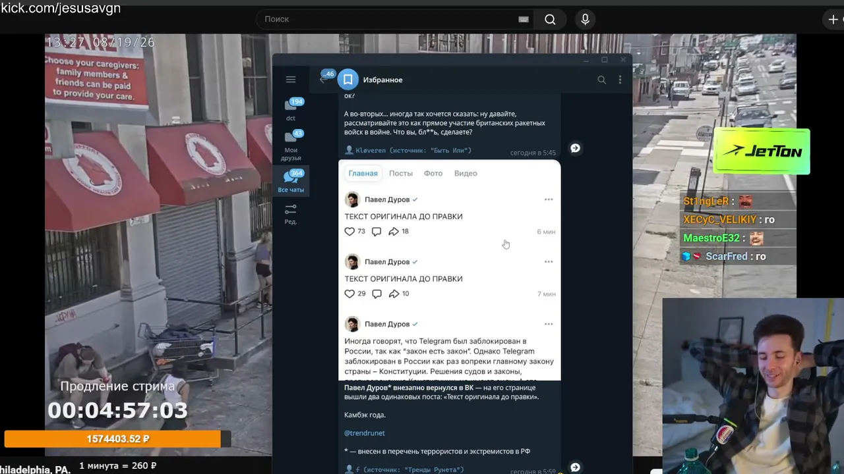Forward the Тренды Рунета message
Viewport: 844px width, 474px height.
[x=575, y=467]
